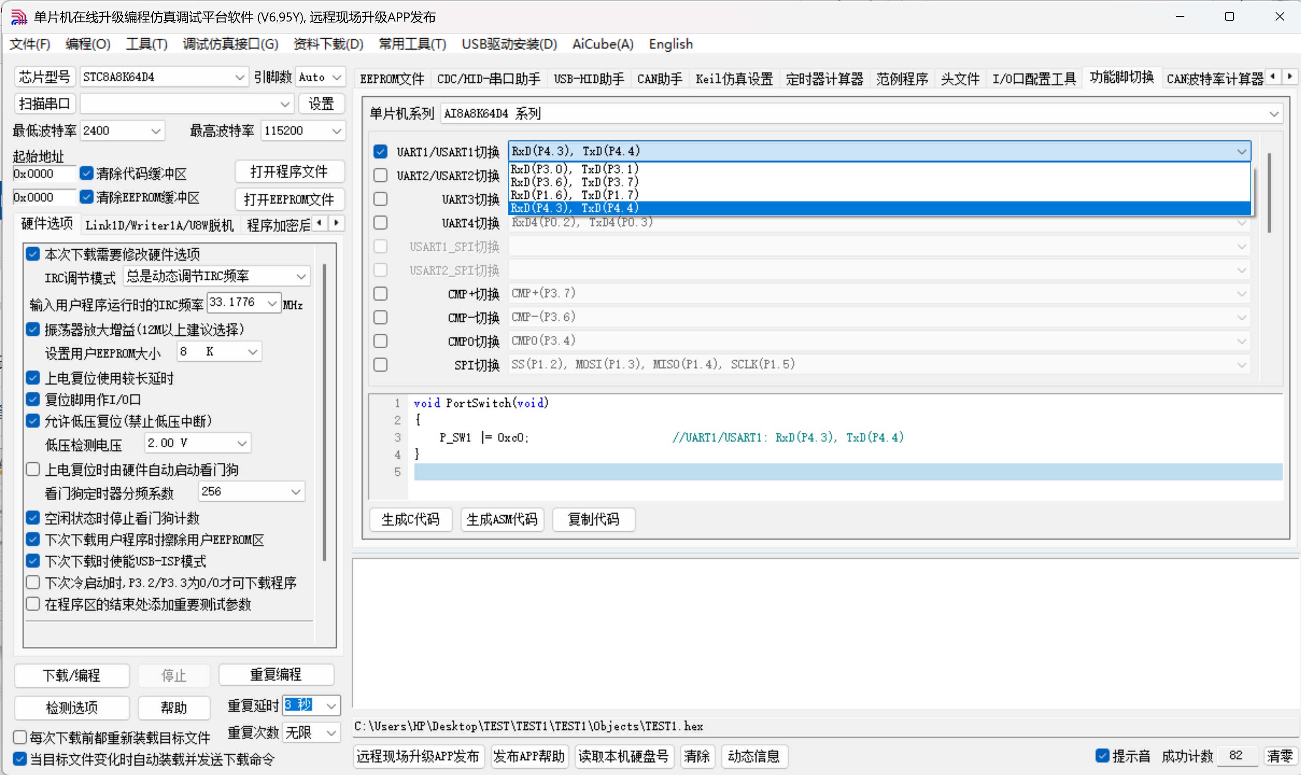Switch to the CAN助手 tab

pyautogui.click(x=660, y=79)
